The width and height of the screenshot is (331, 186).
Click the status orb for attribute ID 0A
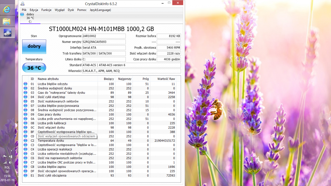[x=25, y=119]
